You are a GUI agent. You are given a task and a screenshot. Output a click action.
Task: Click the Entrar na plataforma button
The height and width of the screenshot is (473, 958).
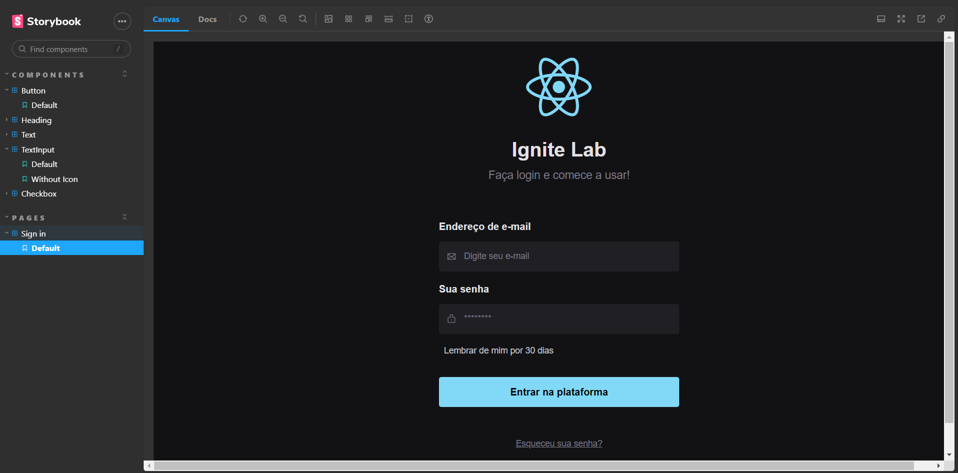pos(559,392)
